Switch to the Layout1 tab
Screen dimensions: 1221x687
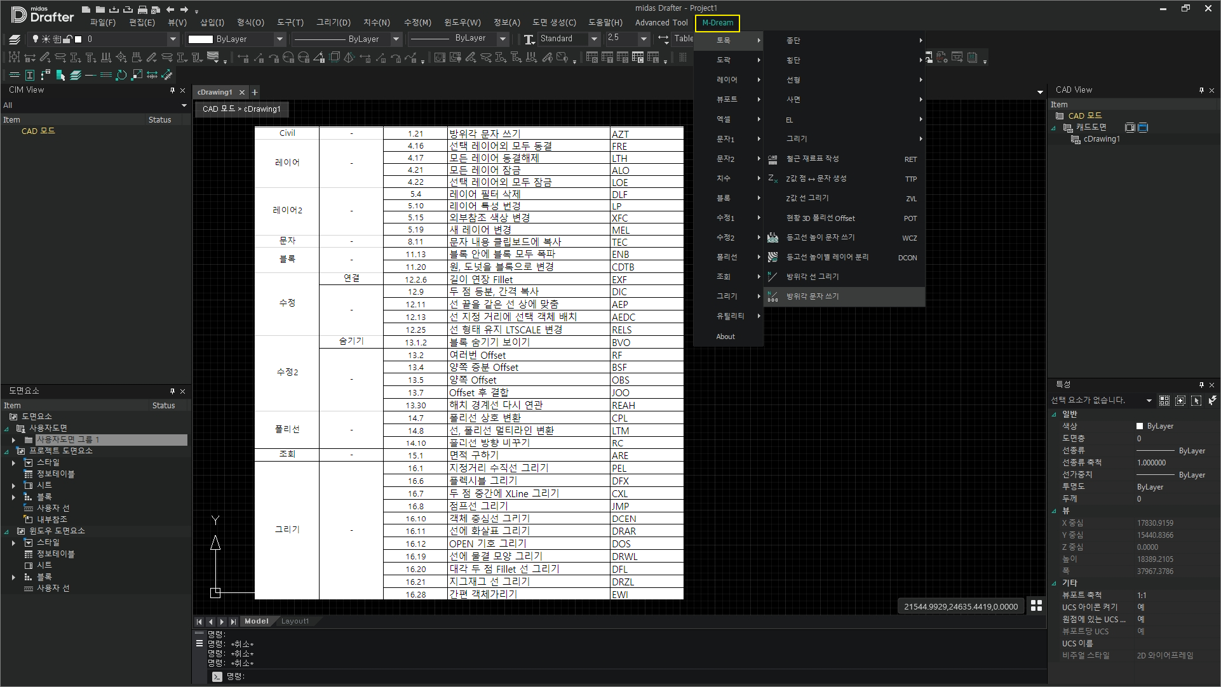coord(295,622)
